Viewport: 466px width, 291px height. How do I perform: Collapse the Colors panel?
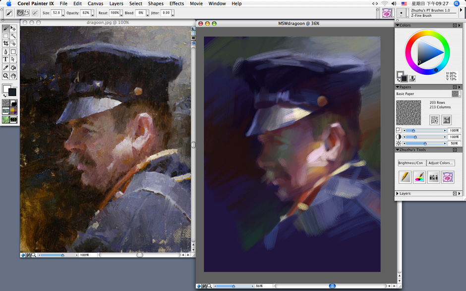coord(398,25)
